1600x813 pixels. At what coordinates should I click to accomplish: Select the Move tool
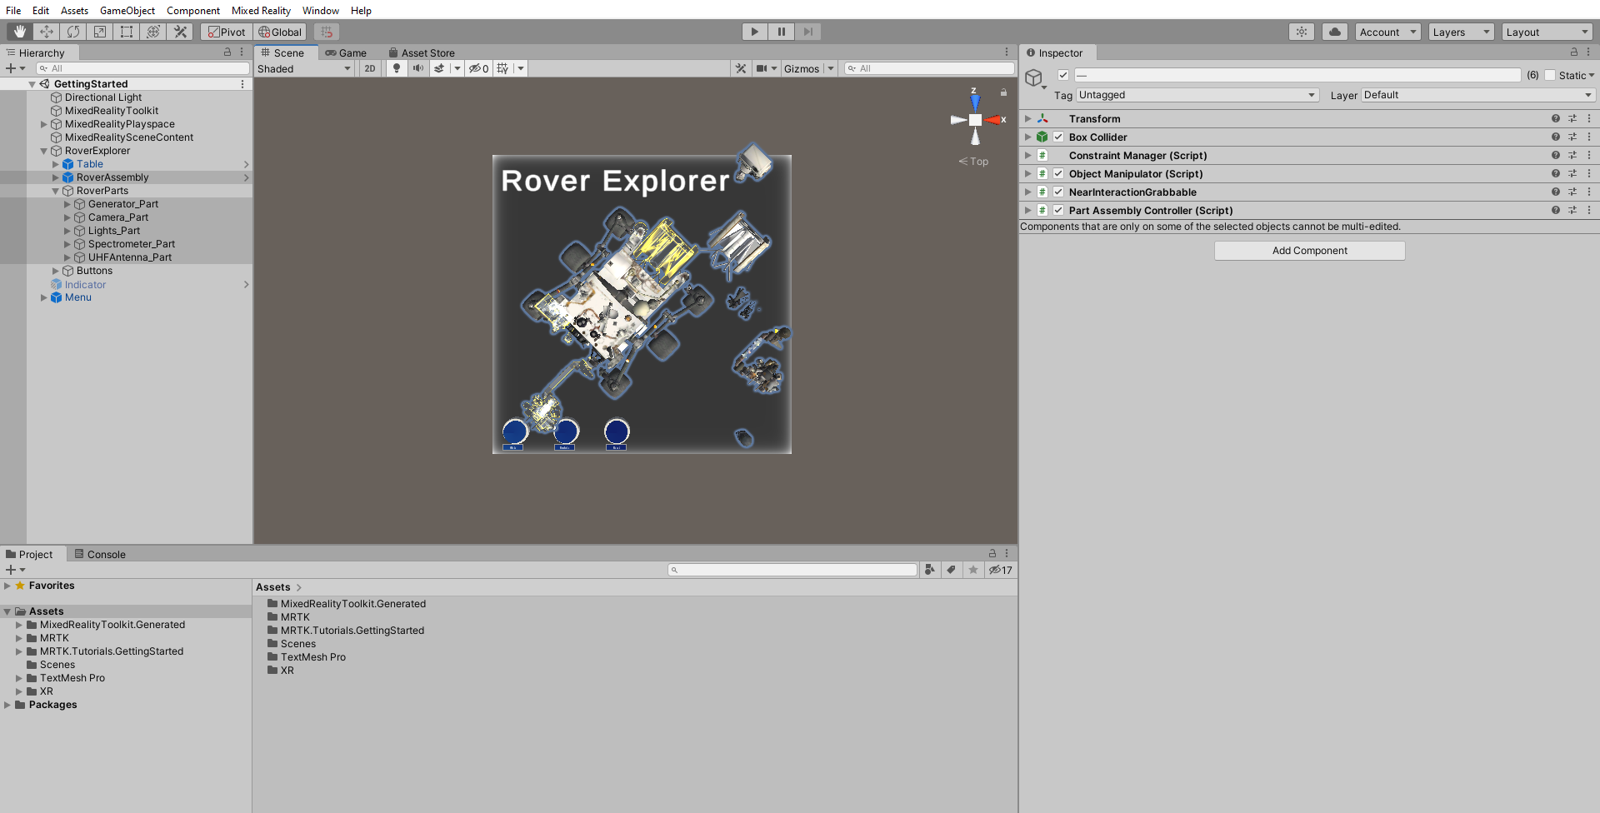47,32
